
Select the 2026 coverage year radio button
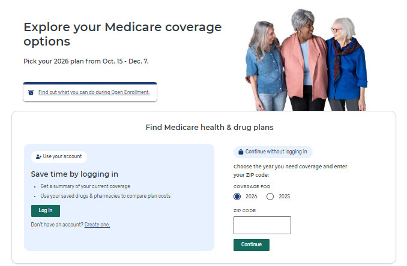pos(237,197)
